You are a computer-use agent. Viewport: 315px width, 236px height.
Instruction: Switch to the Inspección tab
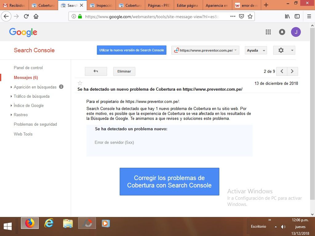[102, 5]
